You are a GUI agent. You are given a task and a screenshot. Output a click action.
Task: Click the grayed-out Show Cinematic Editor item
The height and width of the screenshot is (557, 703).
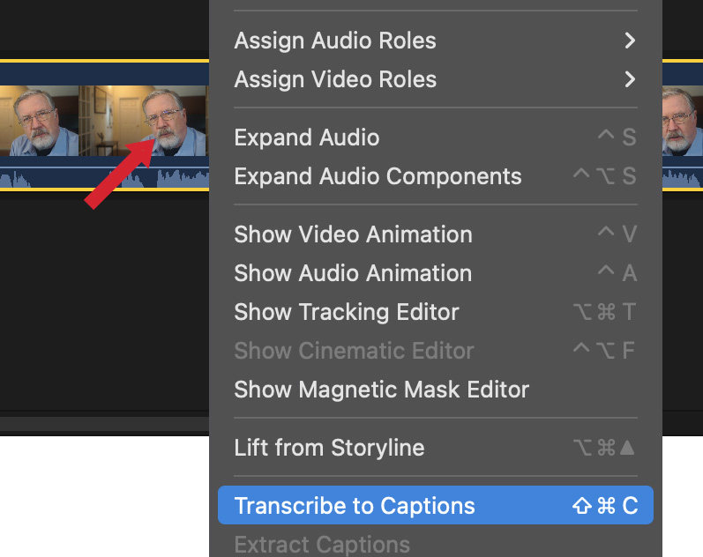tap(354, 351)
